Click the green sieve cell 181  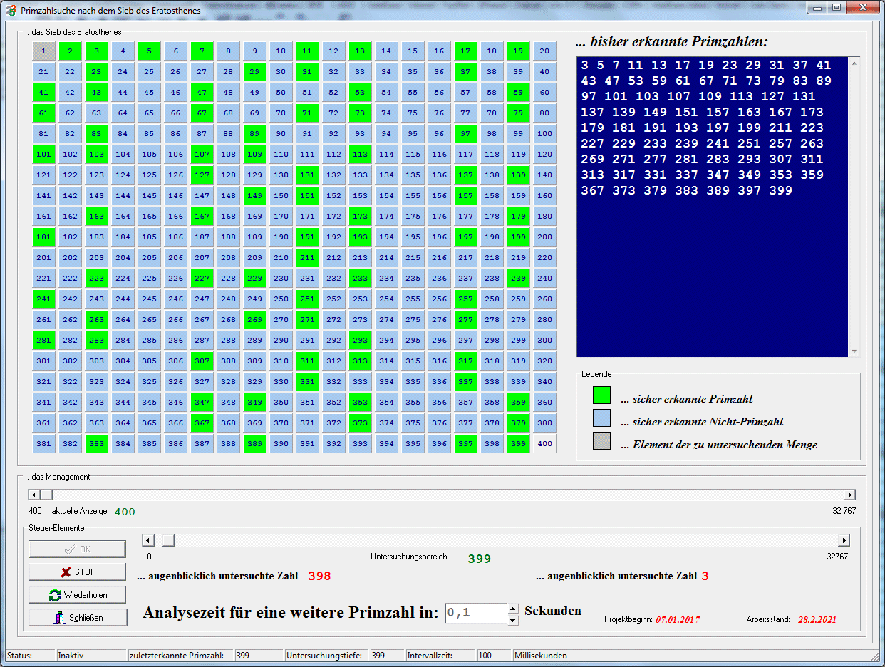pos(44,237)
